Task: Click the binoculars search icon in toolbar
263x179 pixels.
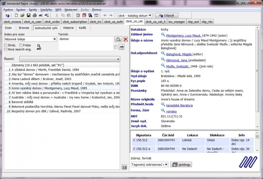Action: pos(90,16)
